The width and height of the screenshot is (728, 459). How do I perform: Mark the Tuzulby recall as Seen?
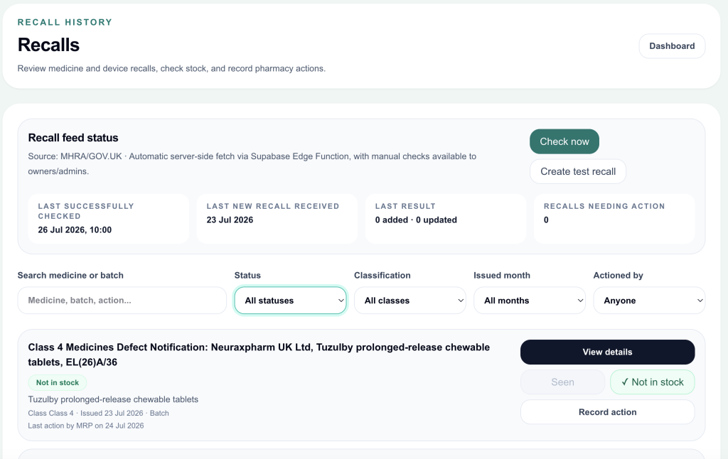point(562,382)
